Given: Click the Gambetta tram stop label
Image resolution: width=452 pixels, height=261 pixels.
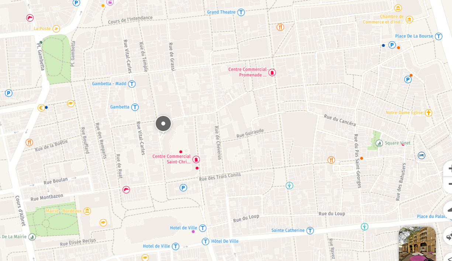Looking at the screenshot, I should click(120, 107).
